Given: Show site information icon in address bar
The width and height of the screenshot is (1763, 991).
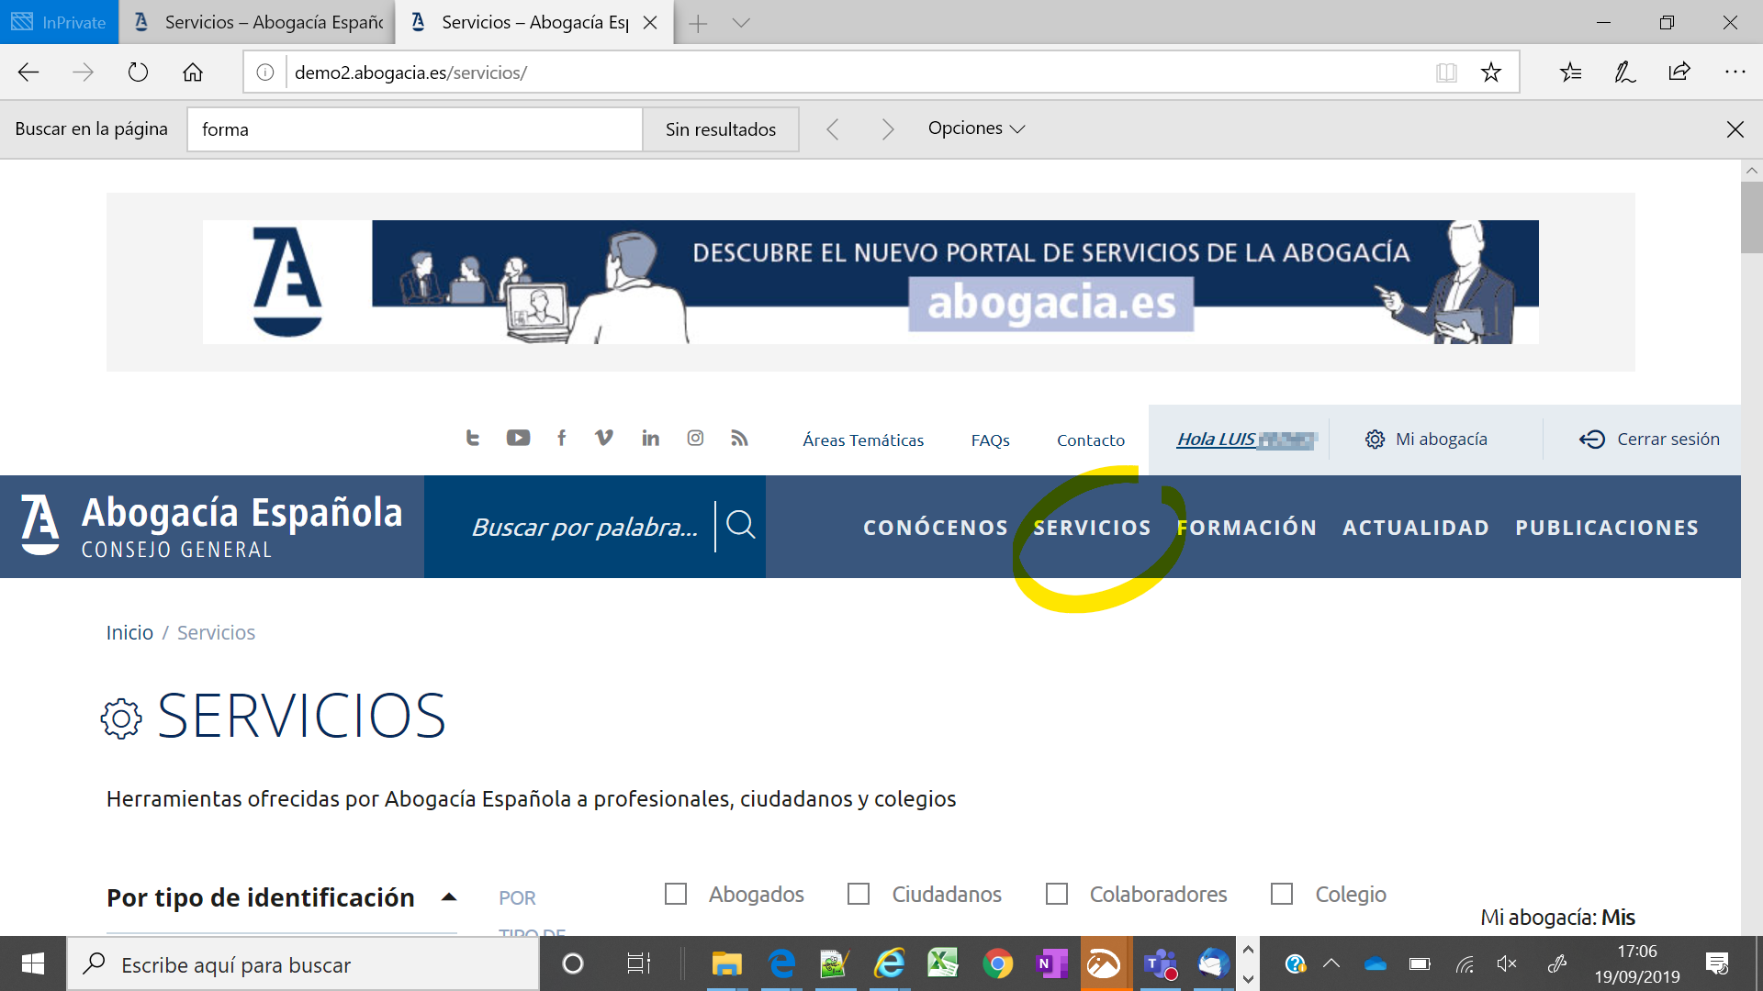Looking at the screenshot, I should coord(265,72).
